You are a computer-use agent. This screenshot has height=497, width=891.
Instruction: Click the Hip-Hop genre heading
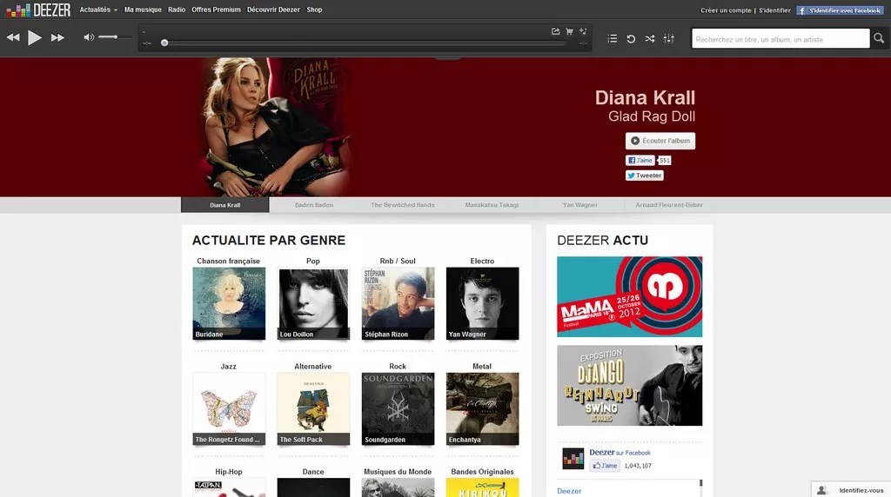pyautogui.click(x=229, y=472)
